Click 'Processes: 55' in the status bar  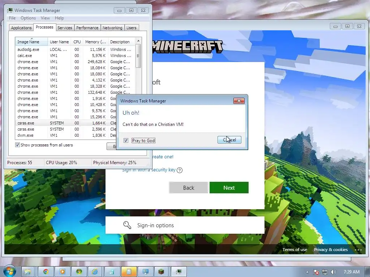tap(20, 163)
